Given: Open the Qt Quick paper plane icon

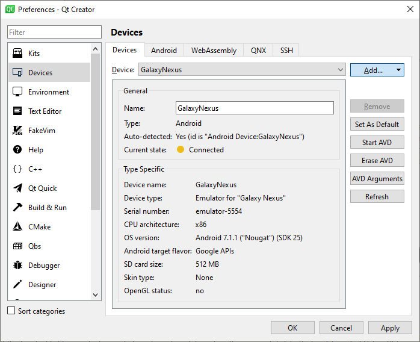Looking at the screenshot, I should pos(17,188).
